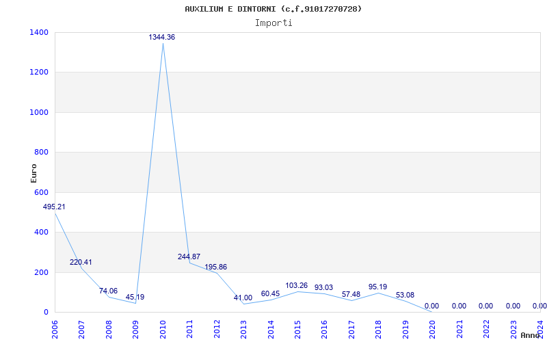Select the 95.19 data label
Image resolution: width=547 pixels, height=342 pixels.
point(378,287)
